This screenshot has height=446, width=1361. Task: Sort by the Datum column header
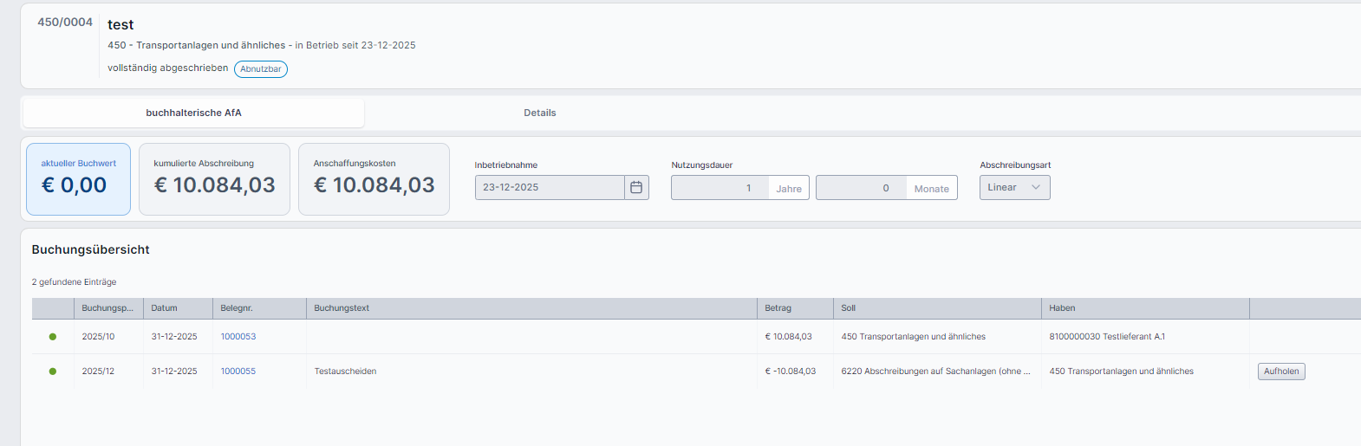[165, 308]
